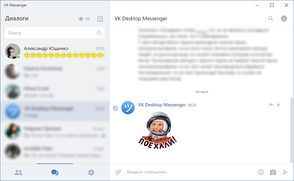The width and height of the screenshot is (294, 181).
Task: Click the search magnifier in chat header
Action: tap(271, 18)
